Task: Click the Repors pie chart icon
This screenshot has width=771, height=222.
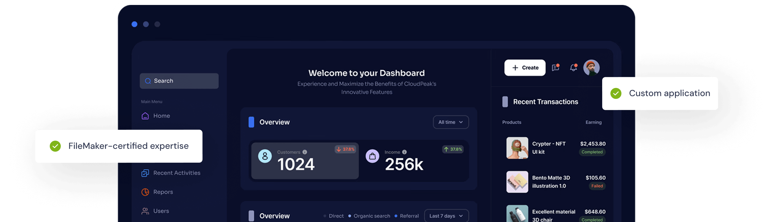Action: 145,192
